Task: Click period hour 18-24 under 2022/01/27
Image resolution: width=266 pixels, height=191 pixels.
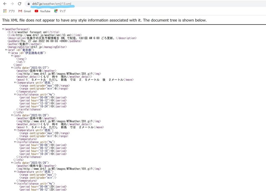Action: (x=43, y=106)
